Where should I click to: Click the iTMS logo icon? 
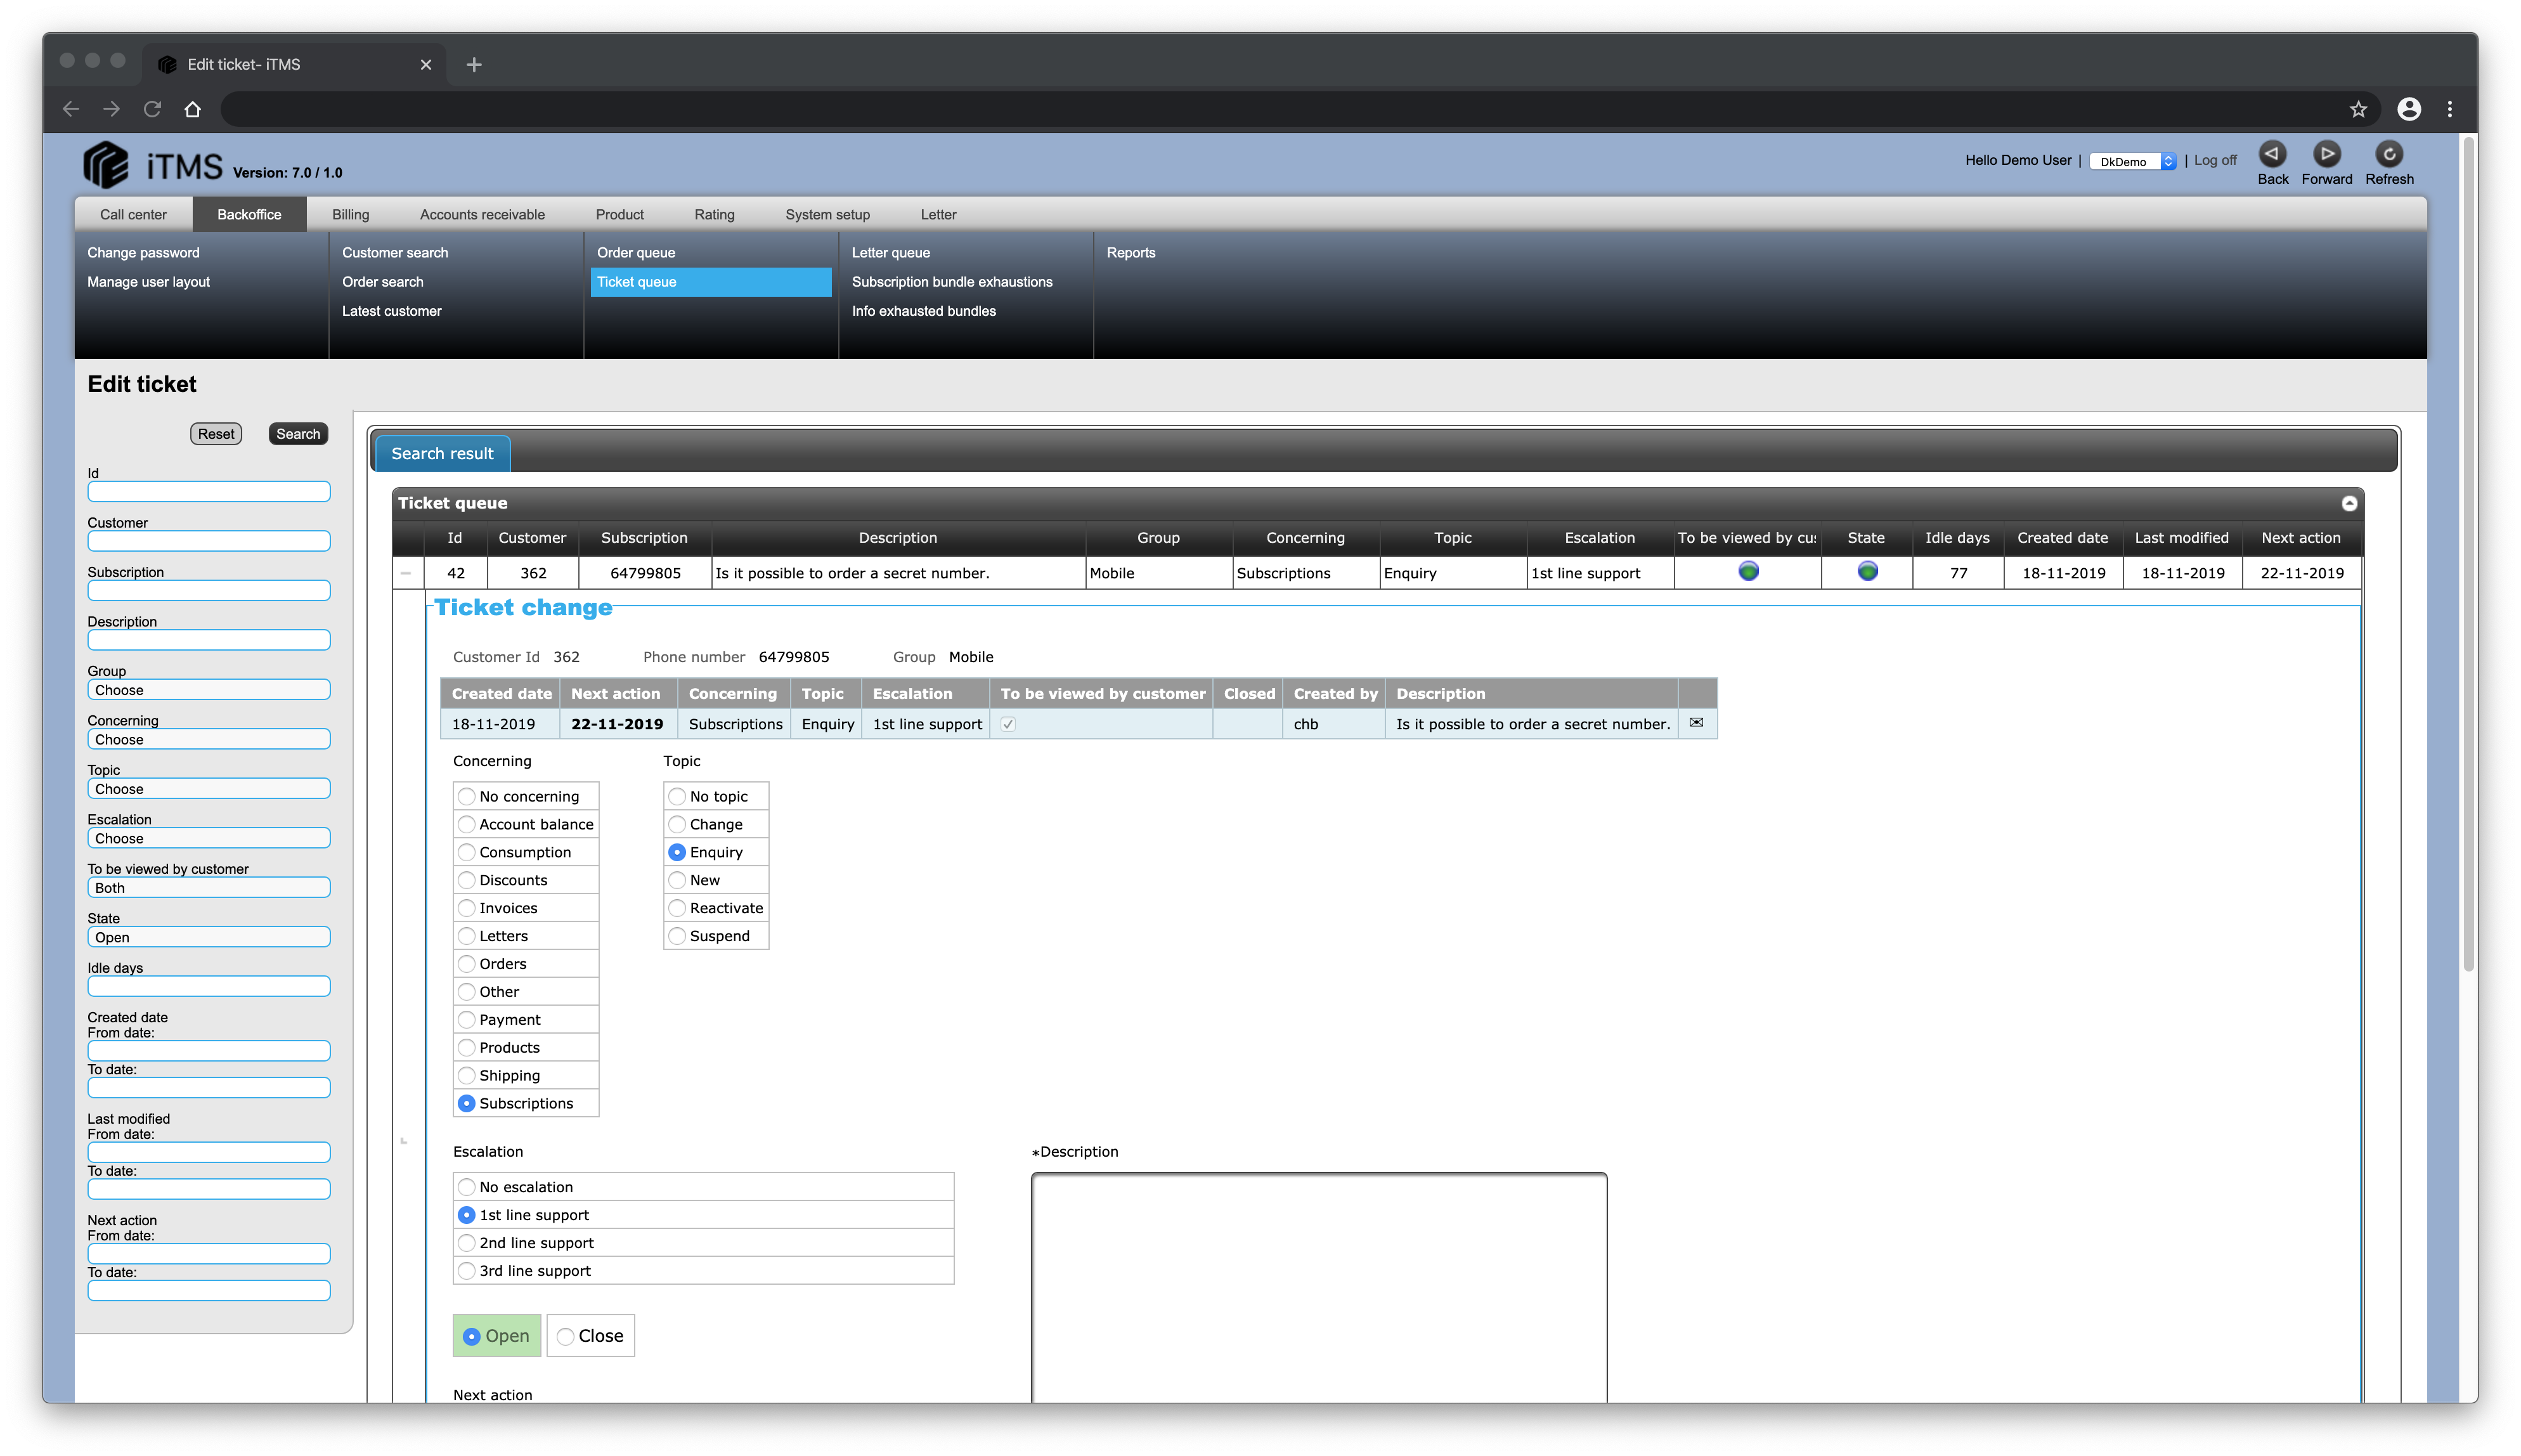106,164
